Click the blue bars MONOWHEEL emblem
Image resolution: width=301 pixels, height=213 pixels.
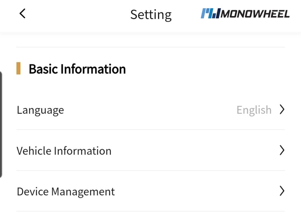[210, 13]
